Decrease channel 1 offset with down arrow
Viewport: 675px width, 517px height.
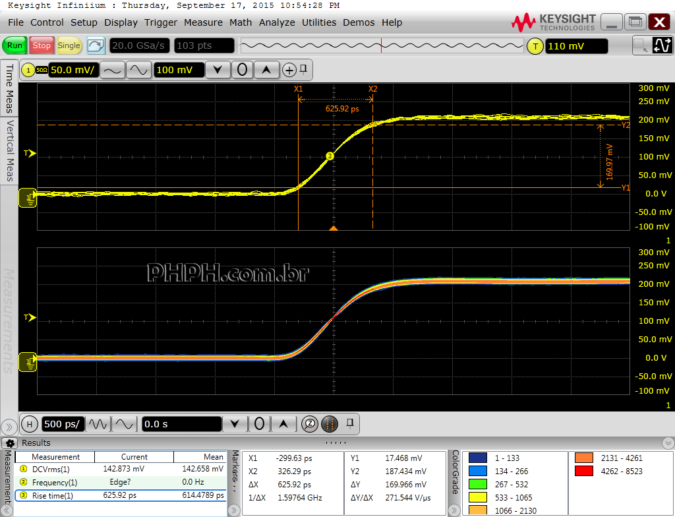click(x=218, y=70)
